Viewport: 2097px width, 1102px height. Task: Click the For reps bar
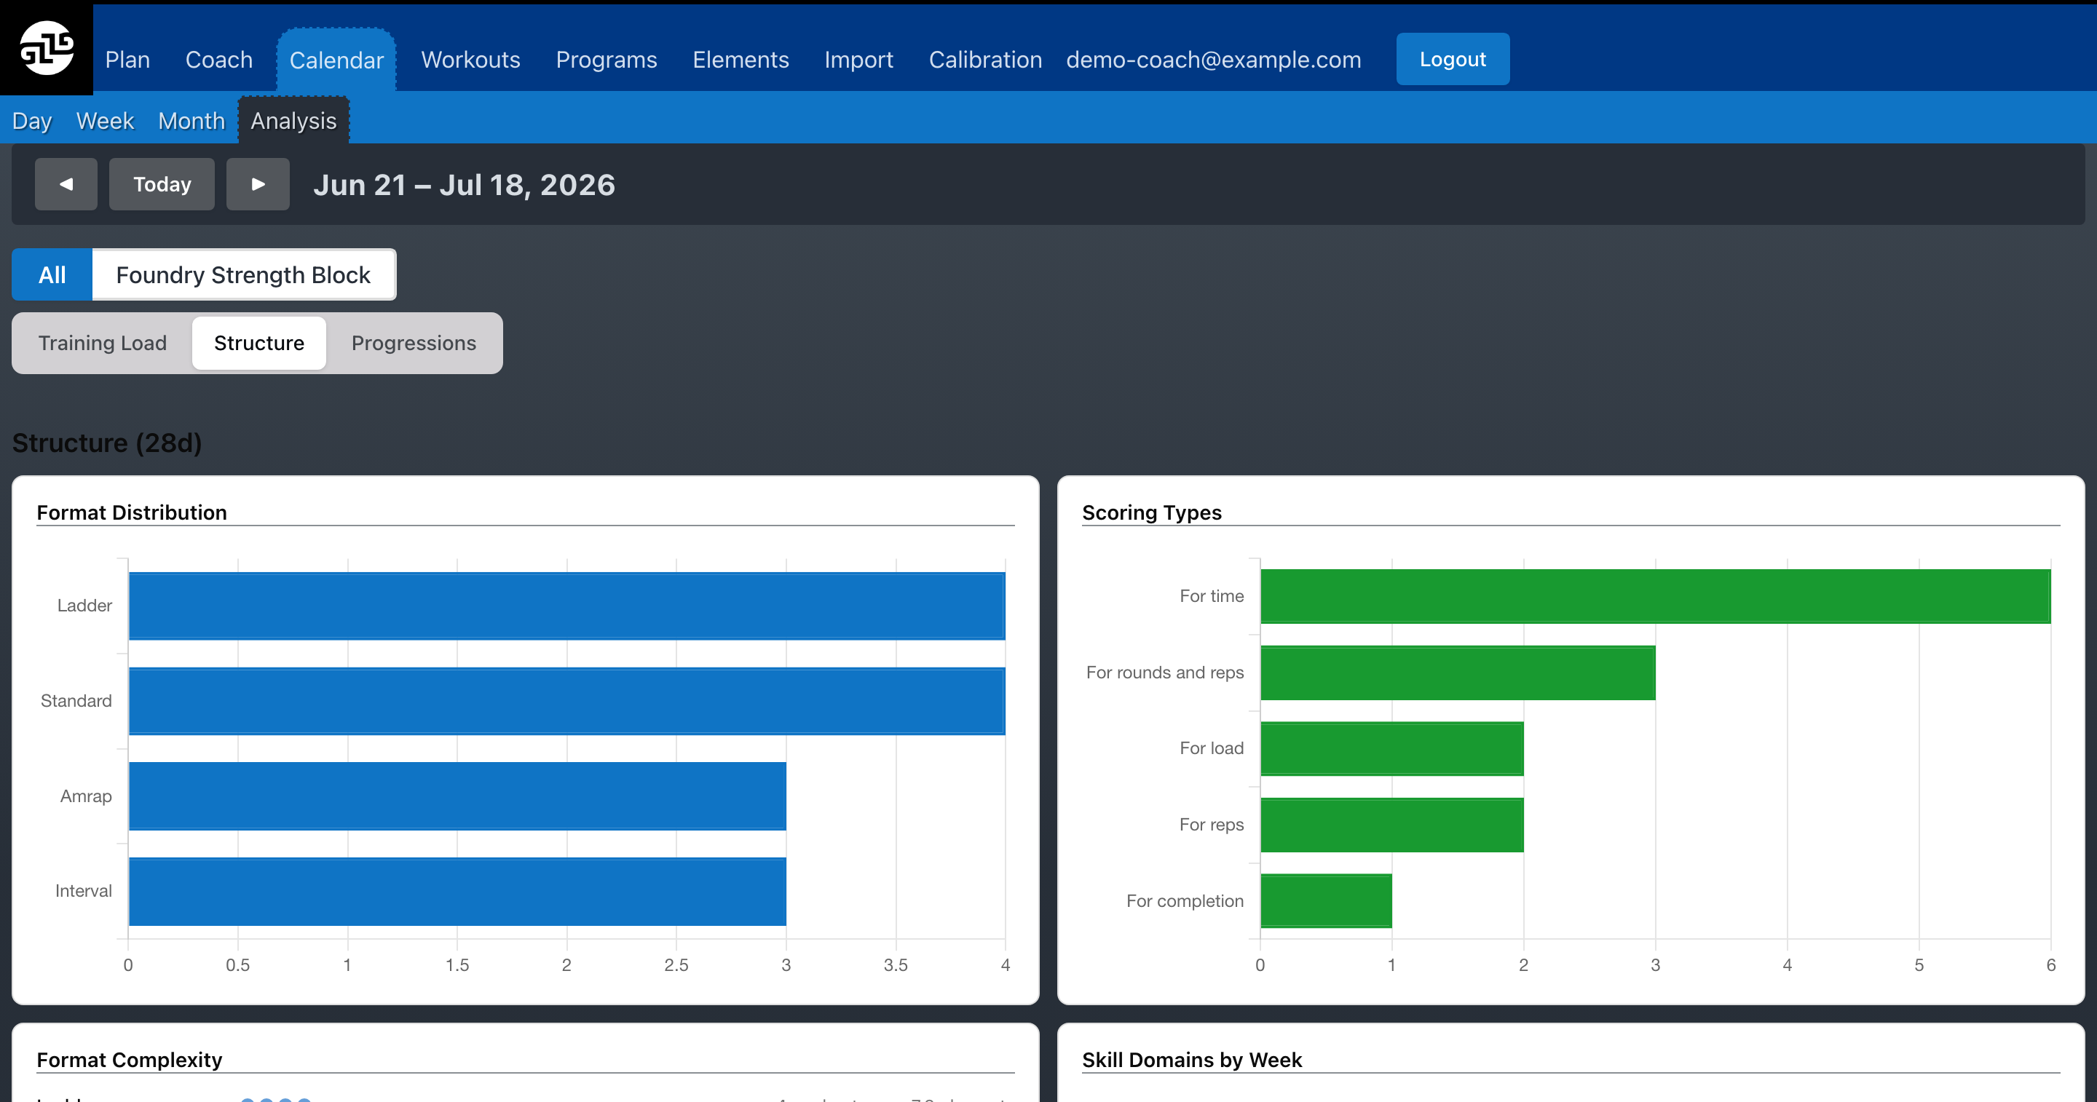point(1392,825)
